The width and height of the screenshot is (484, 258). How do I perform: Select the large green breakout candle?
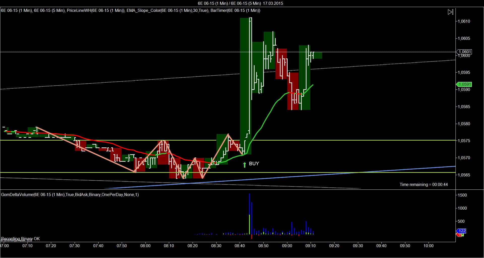[x=246, y=86]
